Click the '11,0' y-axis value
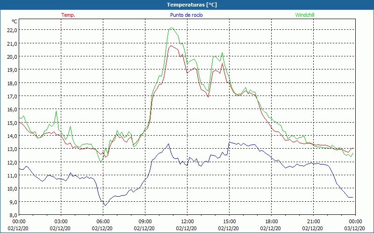 [13, 176]
